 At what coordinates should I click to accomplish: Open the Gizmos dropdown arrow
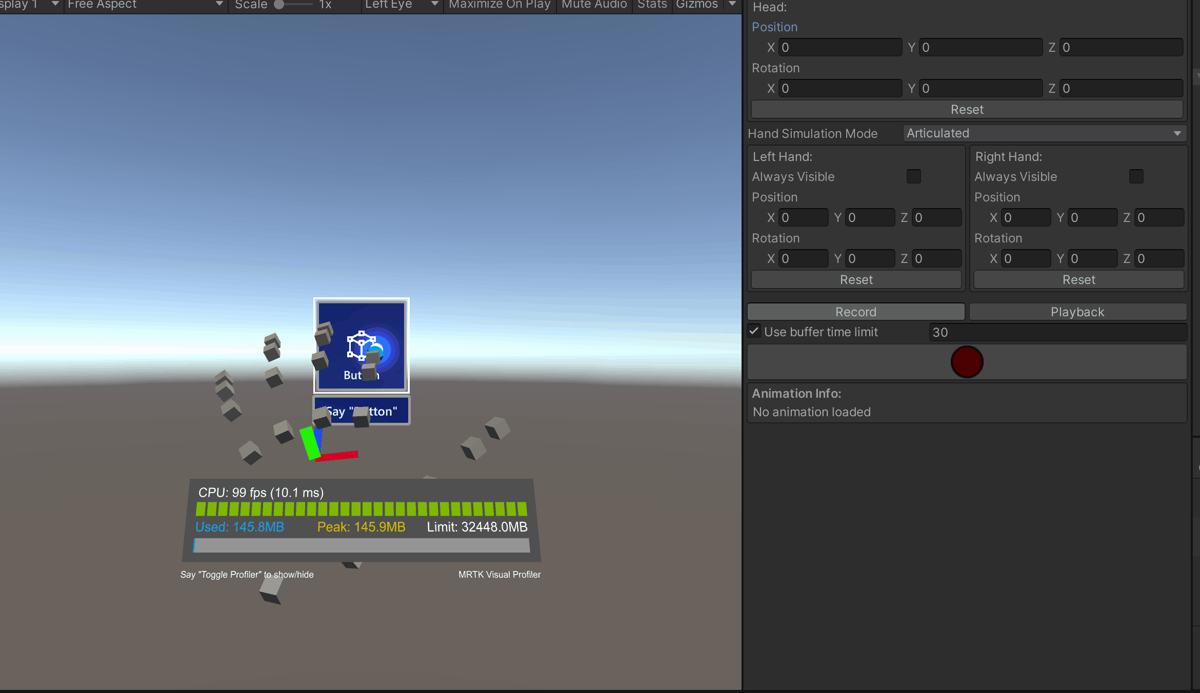point(732,5)
